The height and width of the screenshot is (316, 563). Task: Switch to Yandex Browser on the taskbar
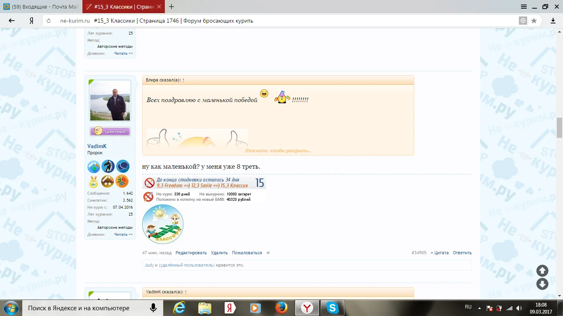(x=307, y=308)
